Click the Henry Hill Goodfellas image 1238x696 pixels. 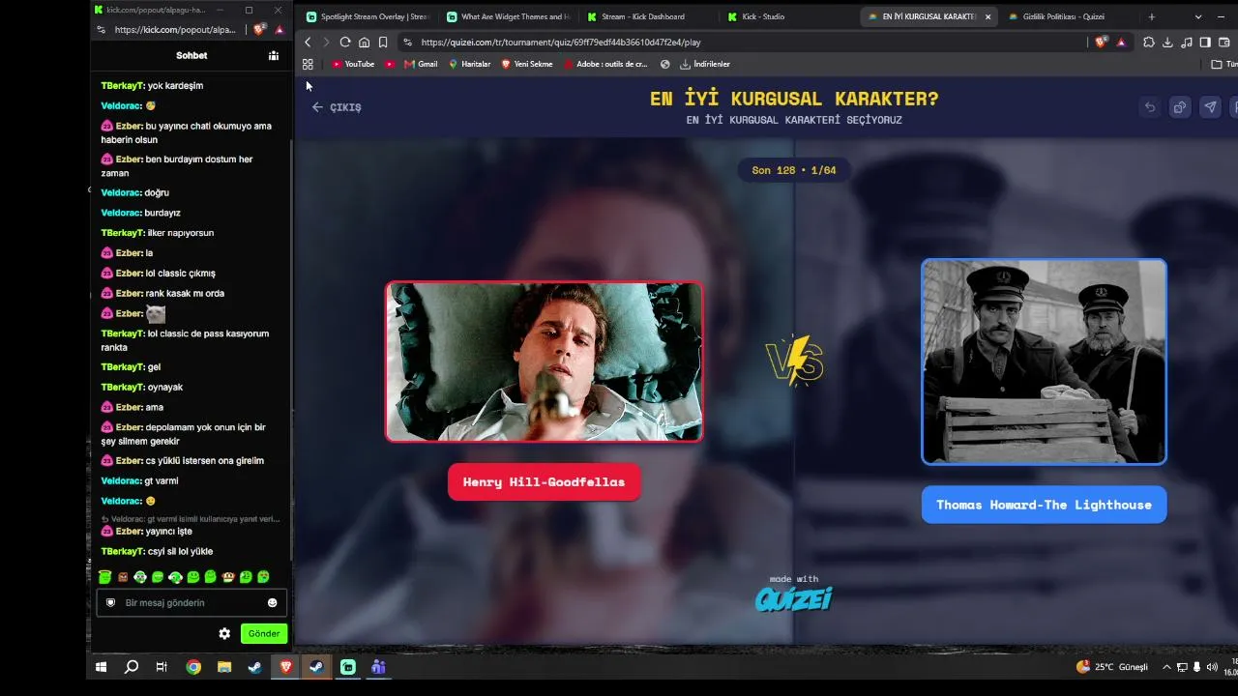545,362
